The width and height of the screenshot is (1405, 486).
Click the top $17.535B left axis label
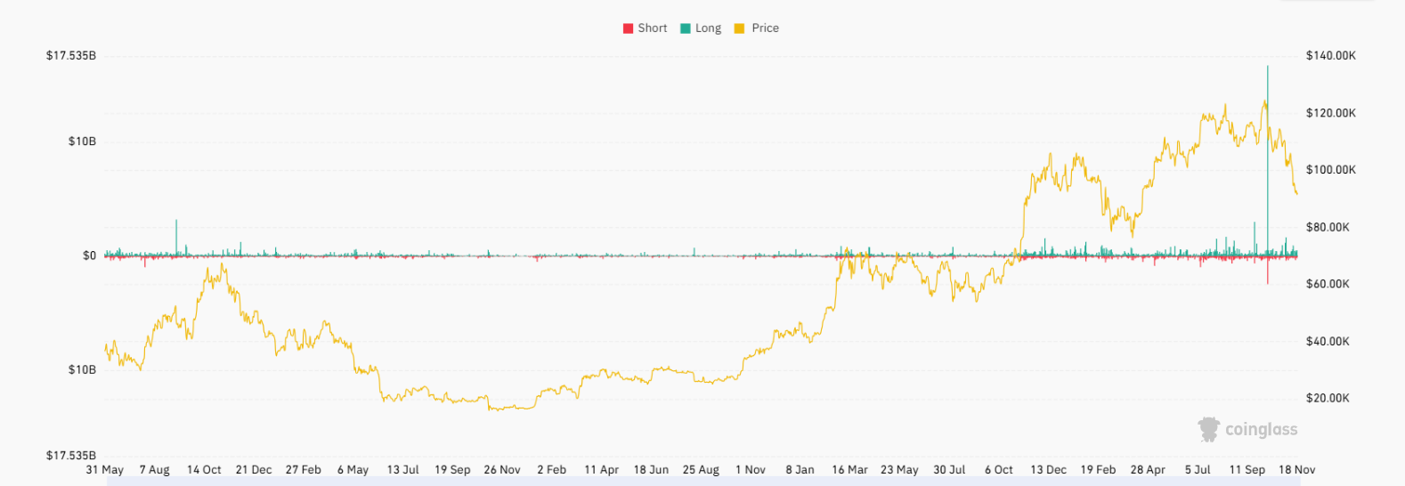(x=71, y=56)
